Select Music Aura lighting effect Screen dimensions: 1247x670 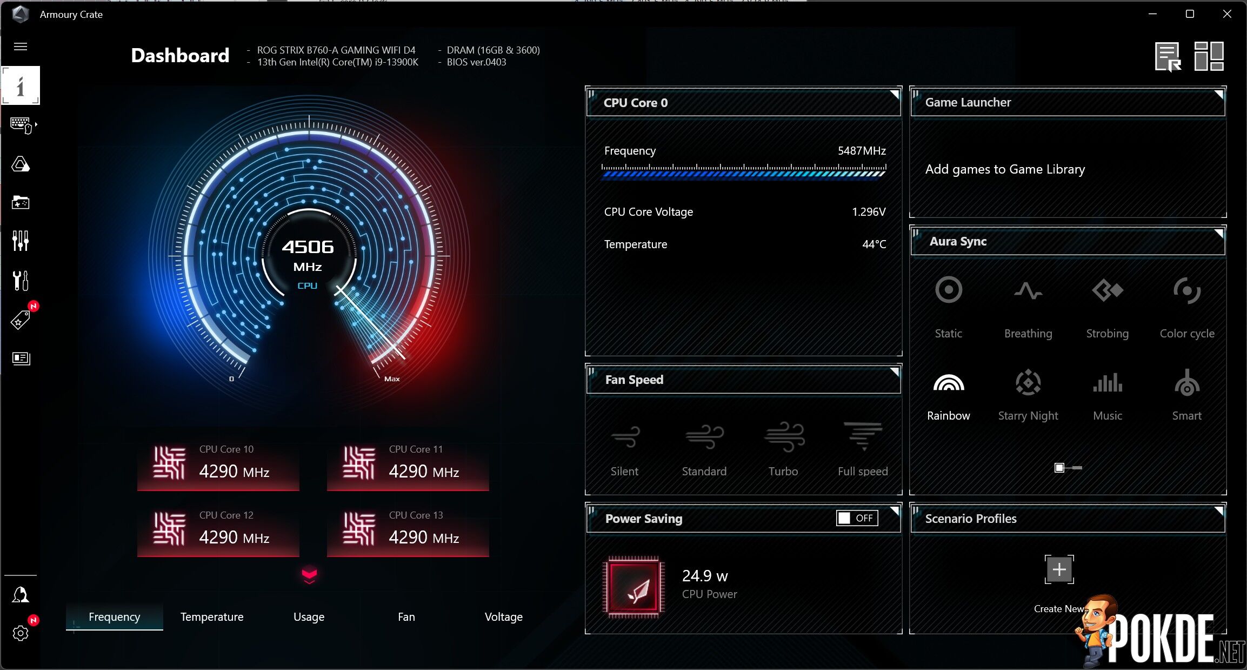1108,396
